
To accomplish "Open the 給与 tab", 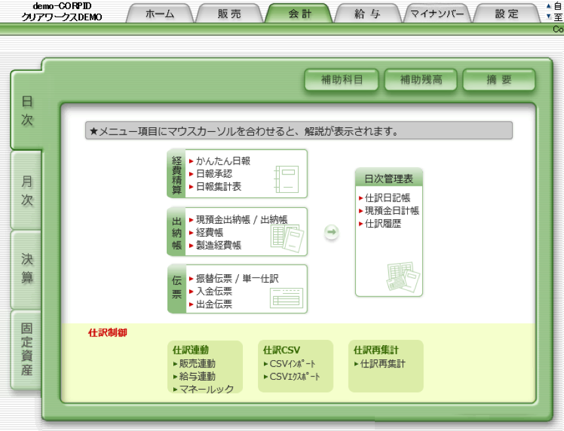I will [368, 14].
